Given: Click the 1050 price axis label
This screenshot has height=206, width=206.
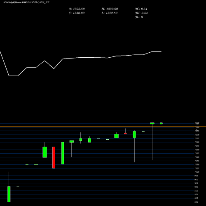Looking at the screenshot, I should (x=197, y=164).
